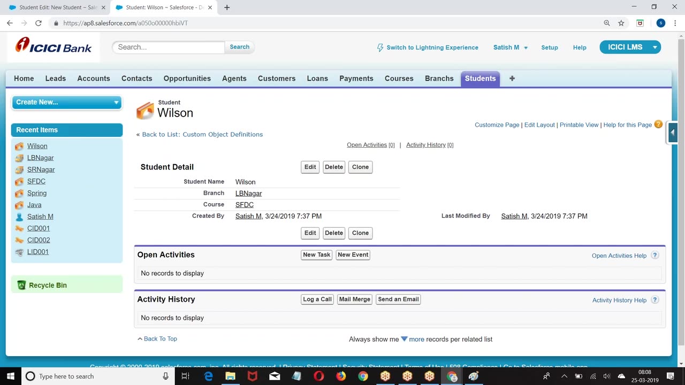
Task: Launch Firefox from the taskbar
Action: tap(341, 376)
